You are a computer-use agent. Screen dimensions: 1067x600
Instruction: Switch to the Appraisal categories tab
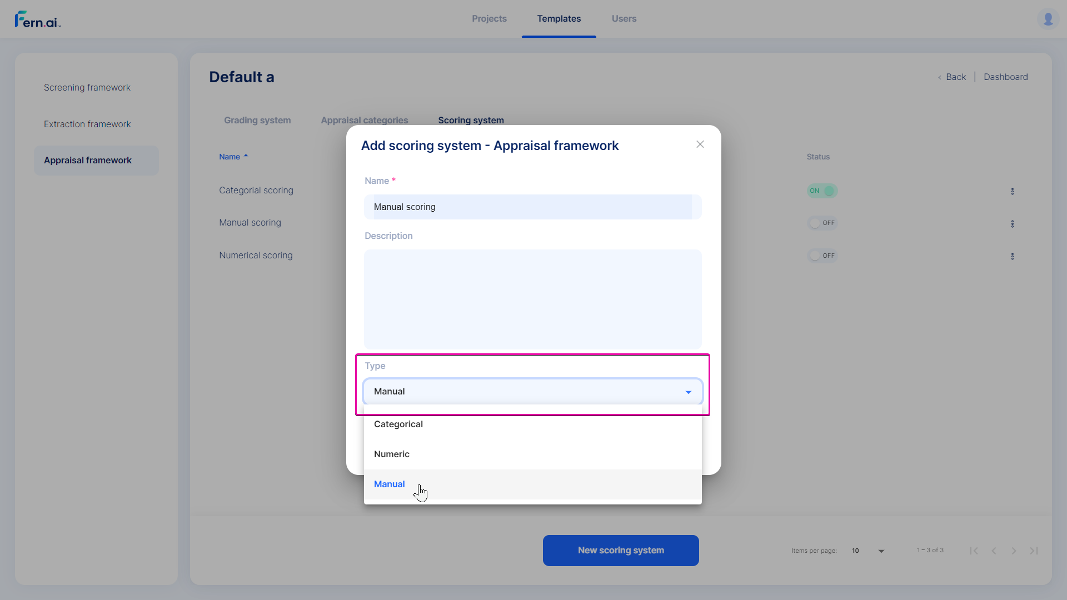(x=364, y=120)
